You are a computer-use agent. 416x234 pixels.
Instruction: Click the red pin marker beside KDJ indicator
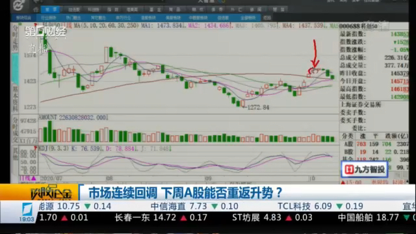35,148
